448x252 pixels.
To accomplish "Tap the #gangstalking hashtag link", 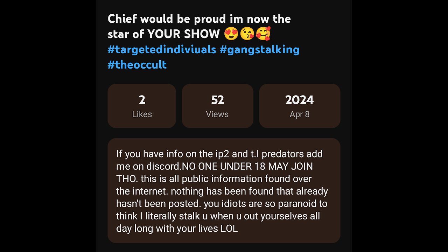I will pos(259,49).
